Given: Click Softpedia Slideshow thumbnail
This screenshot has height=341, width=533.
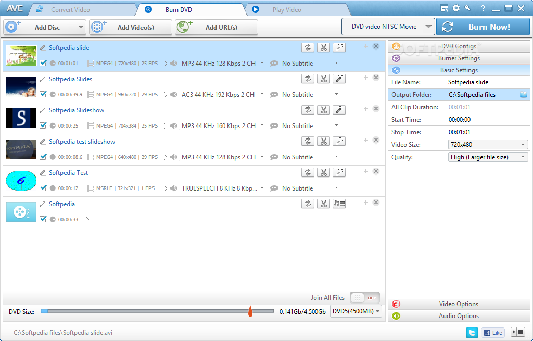Looking at the screenshot, I should (21, 118).
